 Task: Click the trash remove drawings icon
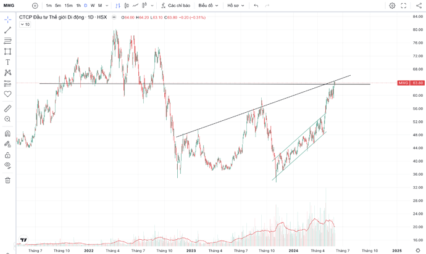coord(7,180)
